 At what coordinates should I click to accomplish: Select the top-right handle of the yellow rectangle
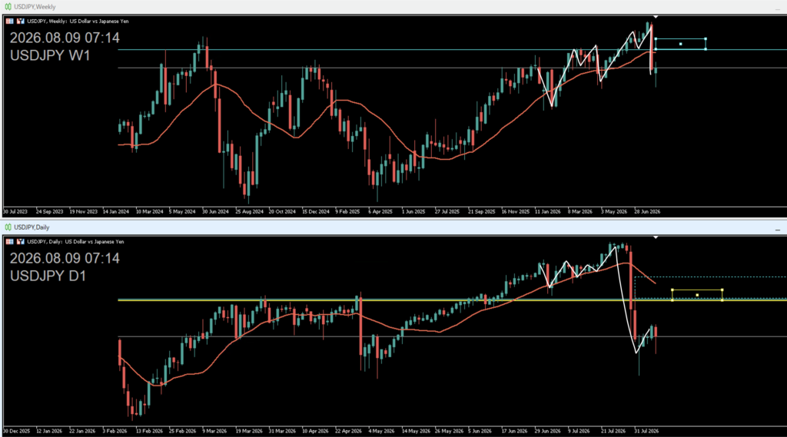click(722, 290)
